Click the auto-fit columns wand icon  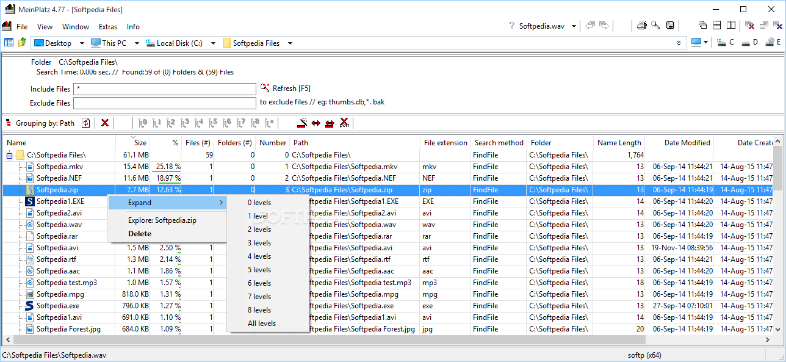point(301,123)
